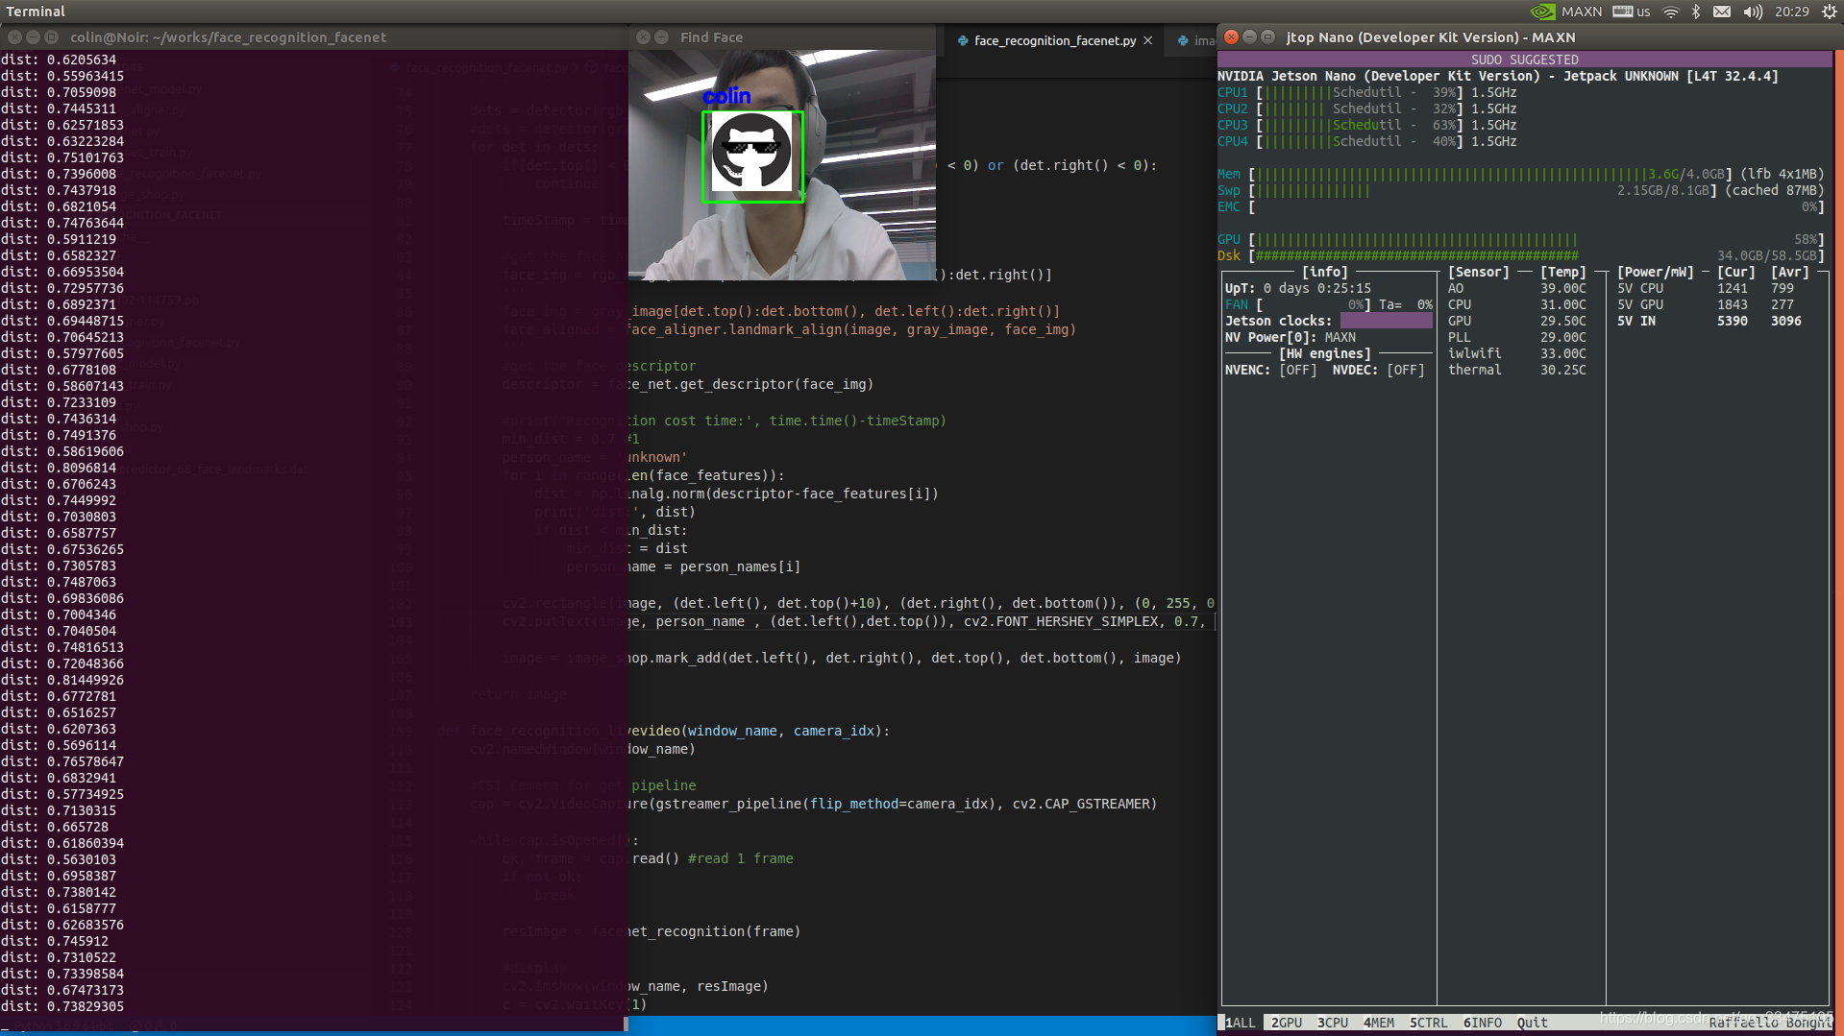Open the NVIDIA MAXN power mode indicator

click(x=1565, y=12)
